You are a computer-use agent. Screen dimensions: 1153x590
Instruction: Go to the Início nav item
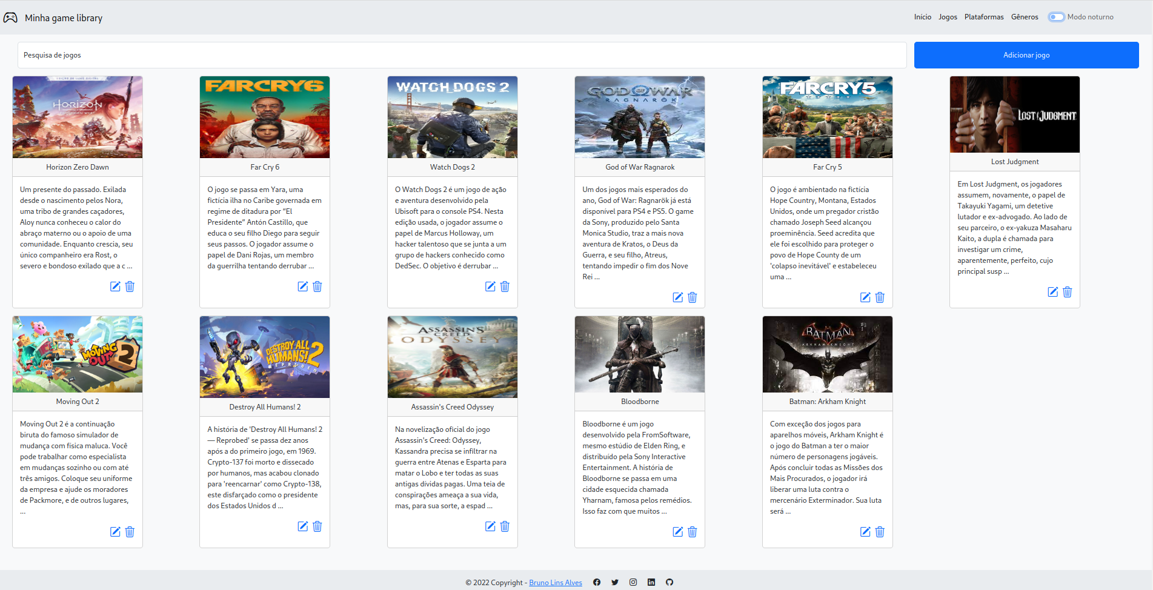pos(923,17)
